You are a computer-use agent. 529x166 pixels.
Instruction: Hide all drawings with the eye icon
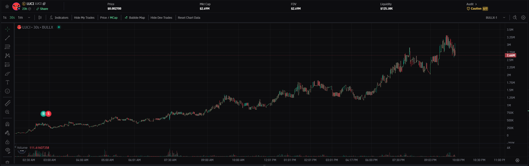pos(7,151)
